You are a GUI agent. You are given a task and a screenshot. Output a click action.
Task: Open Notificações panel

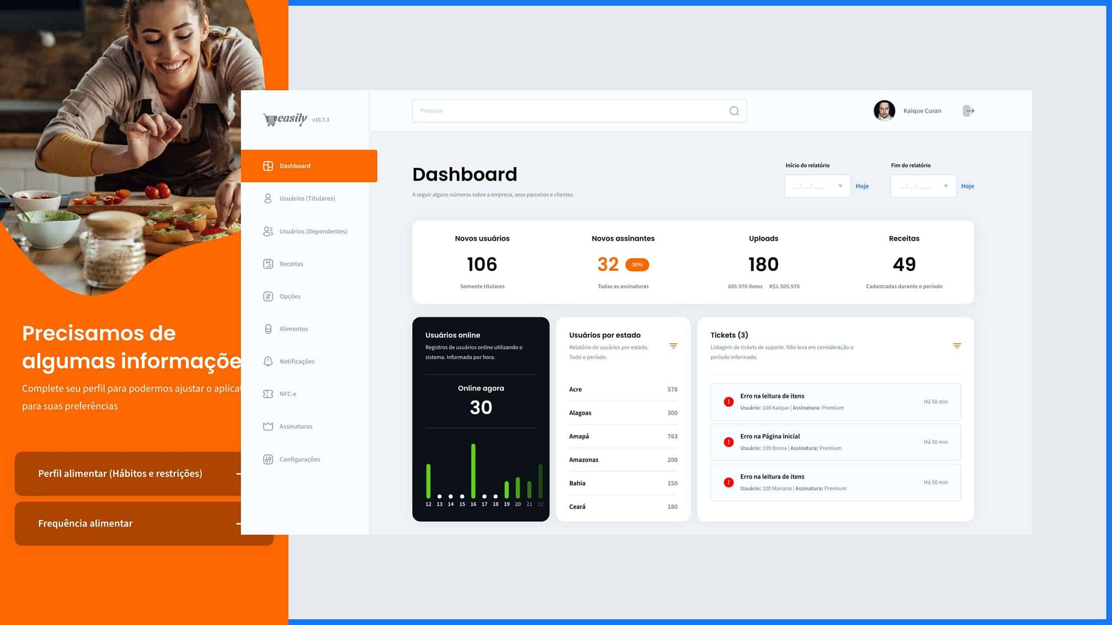297,361
